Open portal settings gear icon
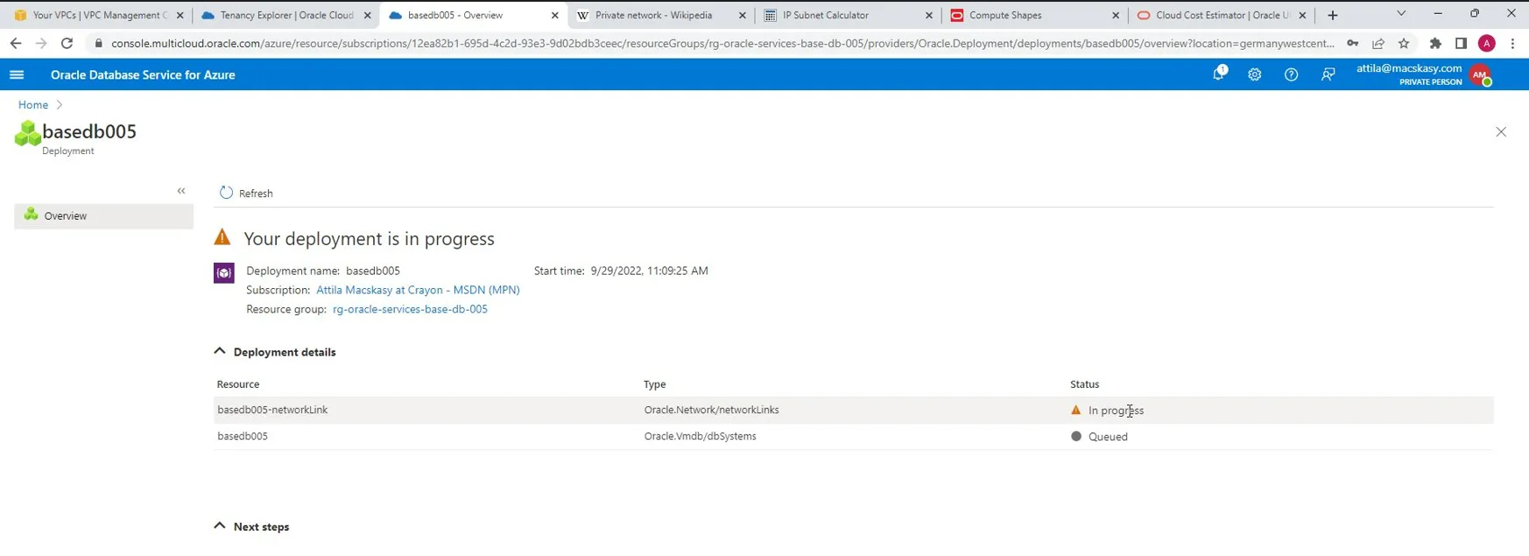Screen dimensions: 1529x556 point(1255,74)
